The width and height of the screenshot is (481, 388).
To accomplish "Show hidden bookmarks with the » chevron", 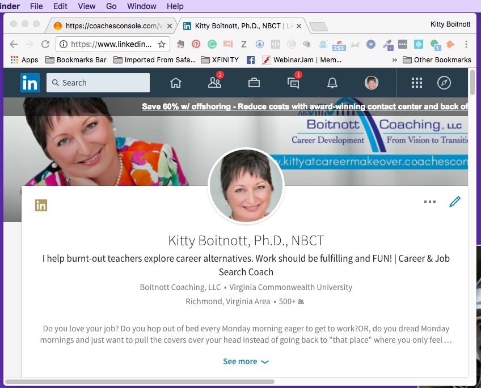I will pos(395,60).
